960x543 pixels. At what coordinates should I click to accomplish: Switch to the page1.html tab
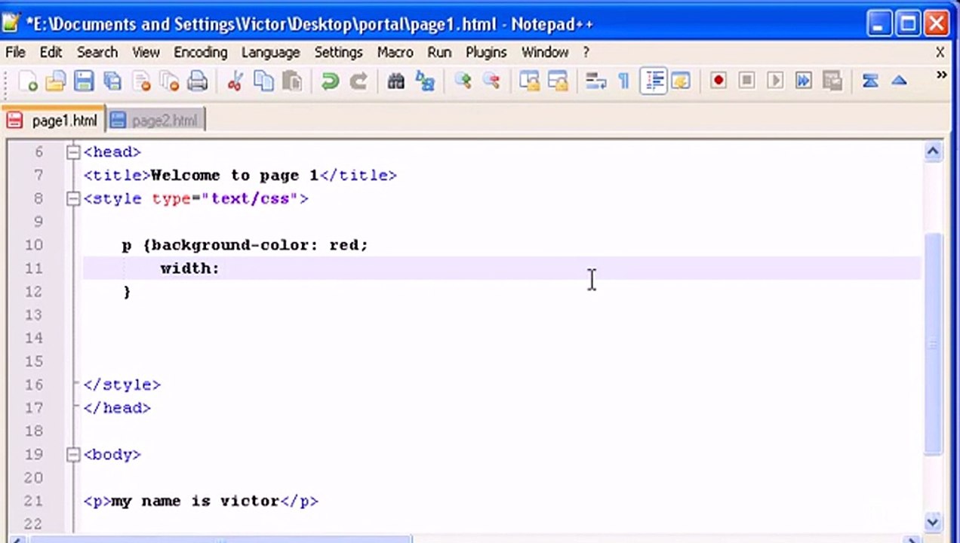click(53, 121)
